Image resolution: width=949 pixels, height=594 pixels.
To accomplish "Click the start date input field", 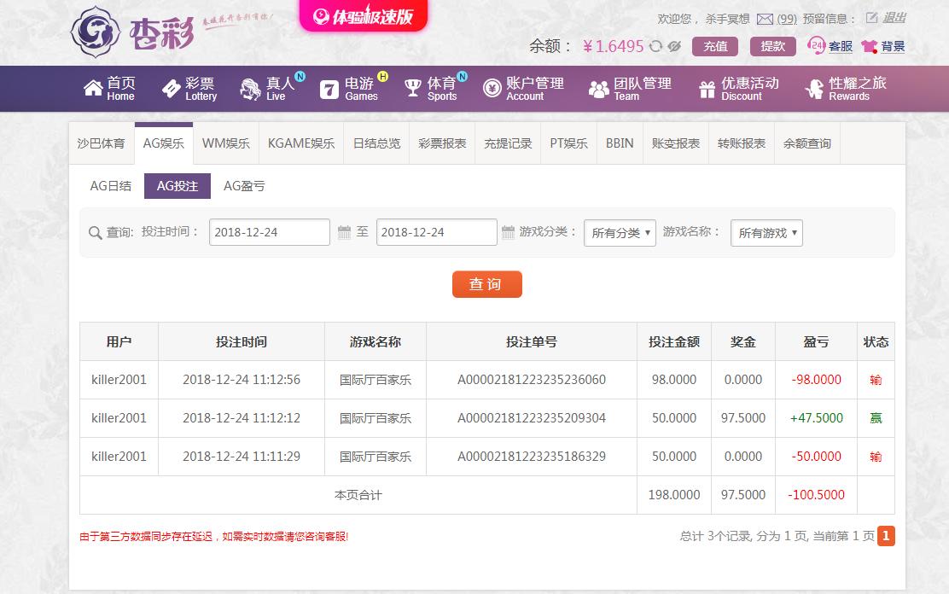I will coord(270,232).
